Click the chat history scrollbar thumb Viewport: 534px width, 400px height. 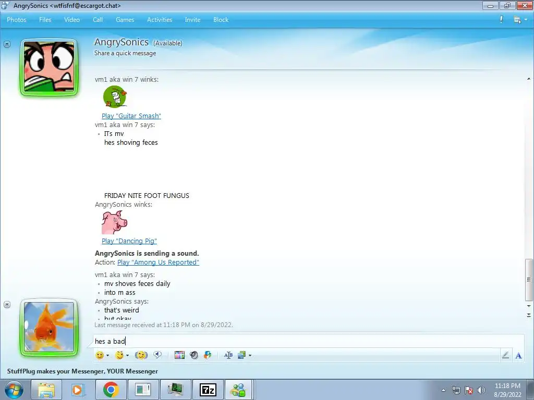(x=529, y=280)
